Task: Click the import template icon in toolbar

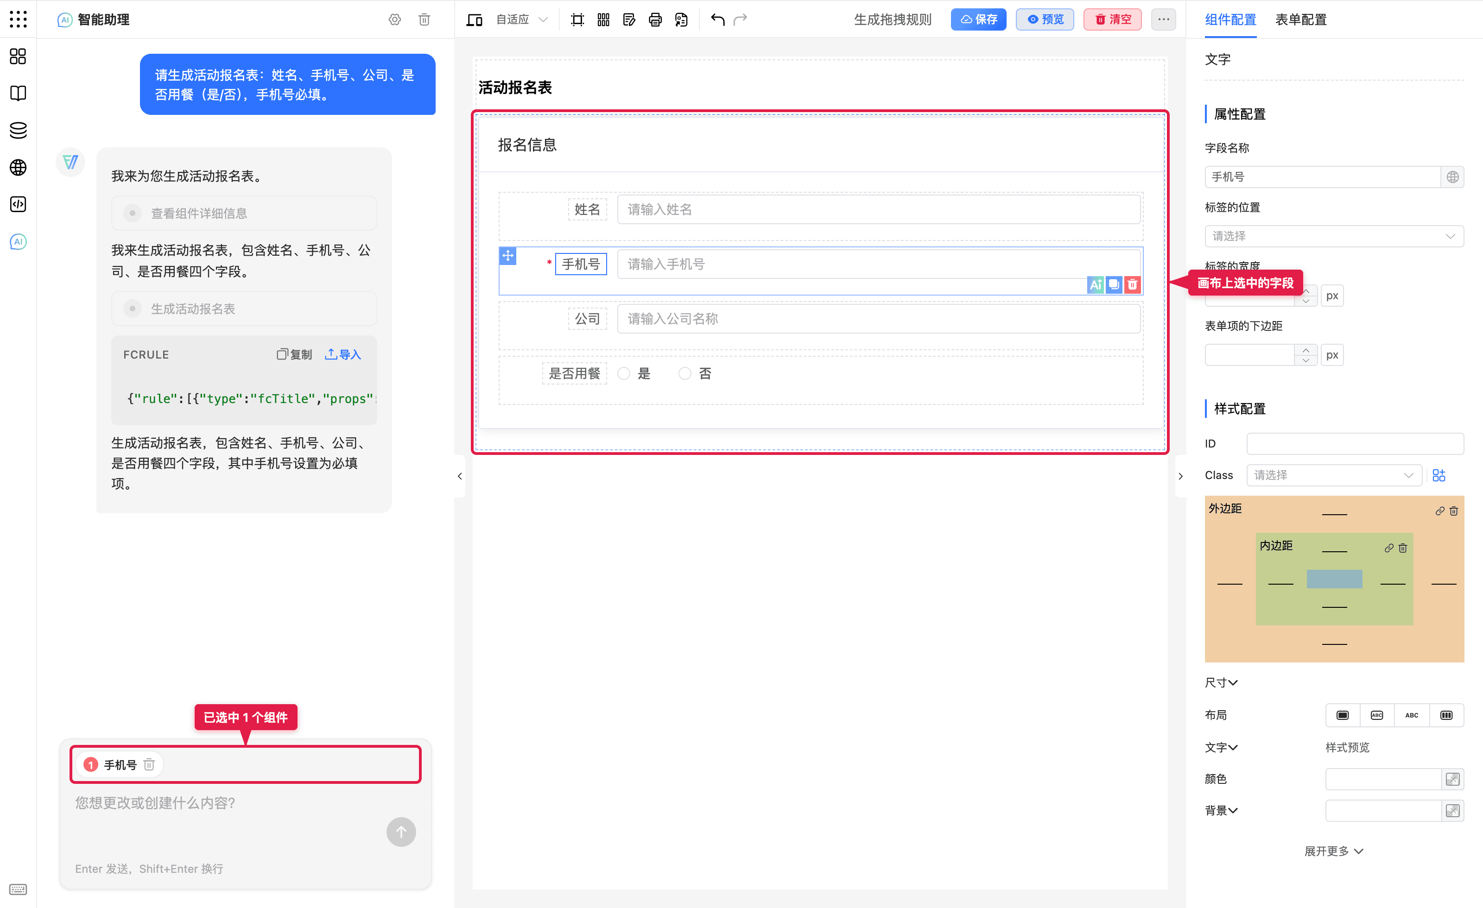Action: pos(681,20)
